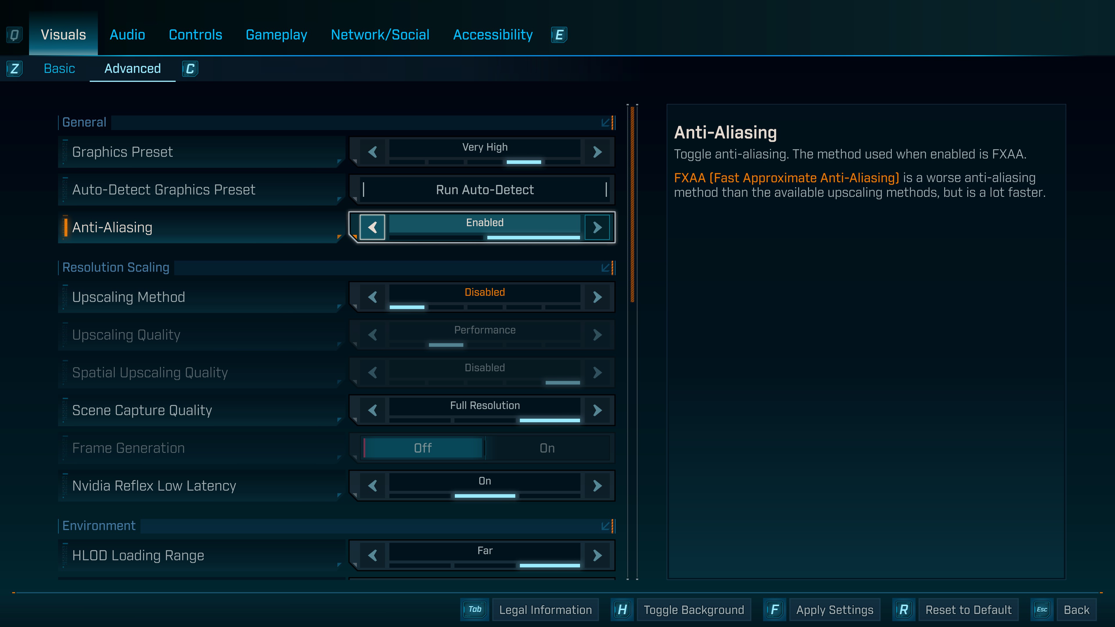The height and width of the screenshot is (627, 1115).
Task: Switch to the Controls tab
Action: pos(195,35)
